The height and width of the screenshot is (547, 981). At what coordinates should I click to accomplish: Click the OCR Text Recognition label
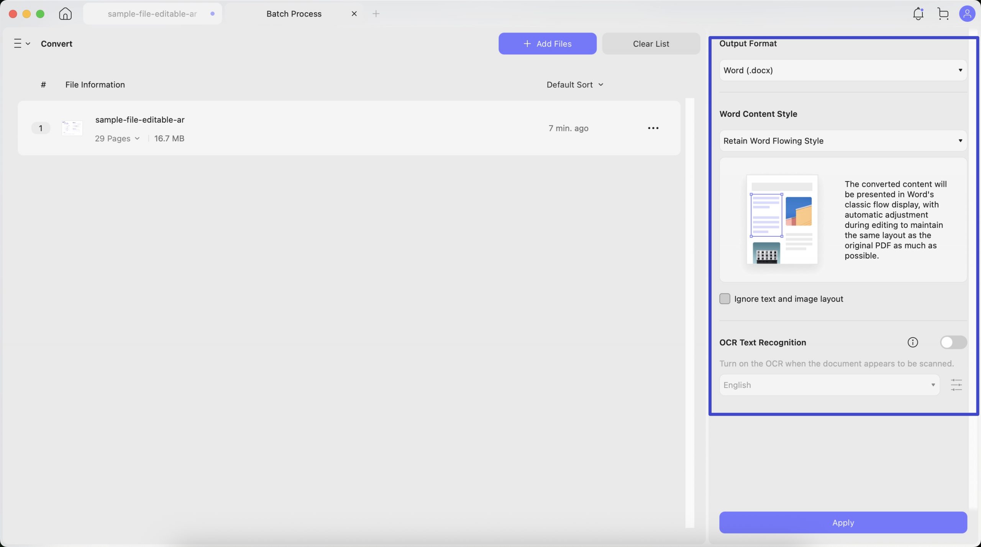click(x=763, y=342)
